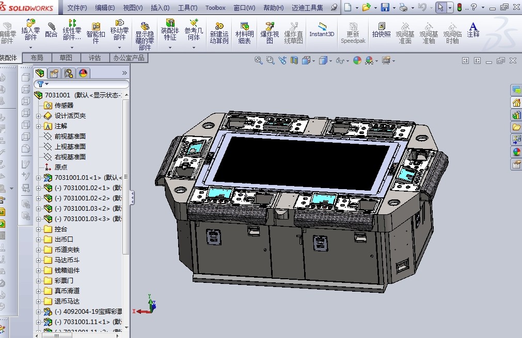Viewport: 522px width, 338px height.
Task: Click the Take Snapshot (拍快照) icon
Action: 382,28
